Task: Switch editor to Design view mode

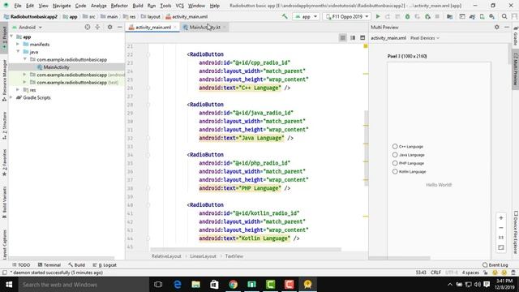Action: 362,38
